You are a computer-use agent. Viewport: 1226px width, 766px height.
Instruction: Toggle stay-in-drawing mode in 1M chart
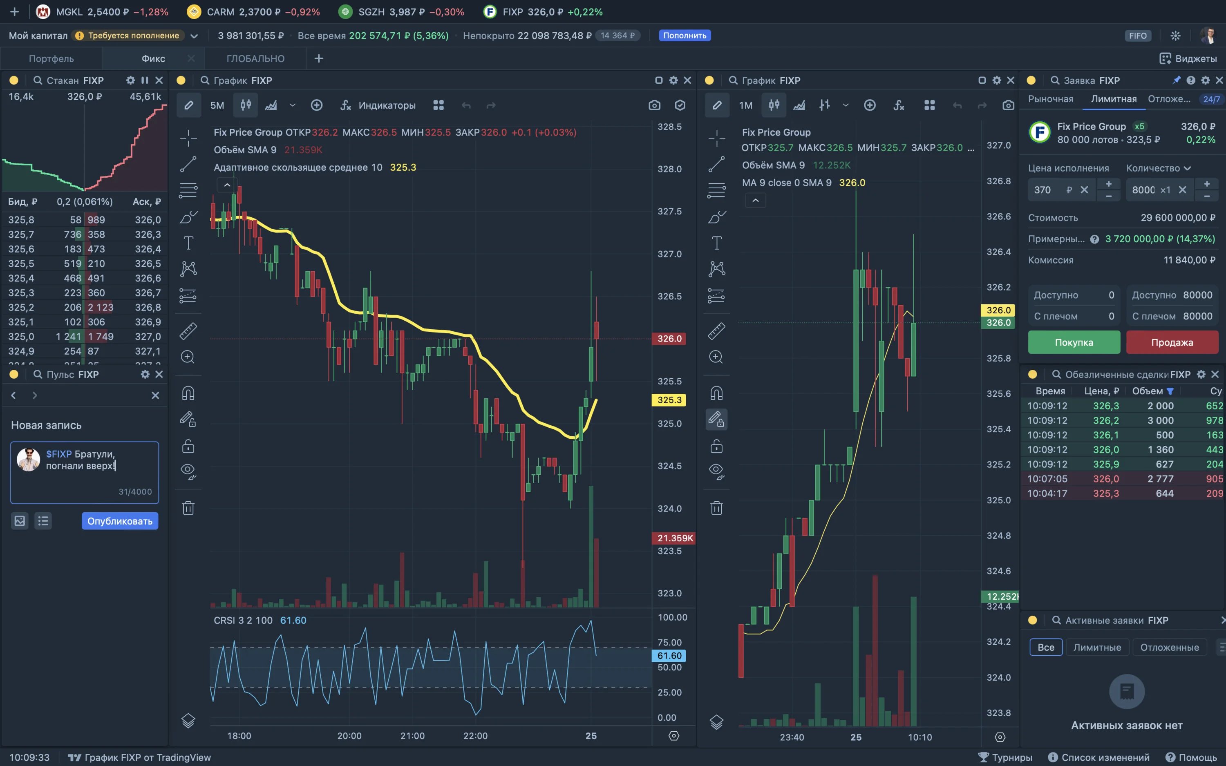click(x=716, y=420)
